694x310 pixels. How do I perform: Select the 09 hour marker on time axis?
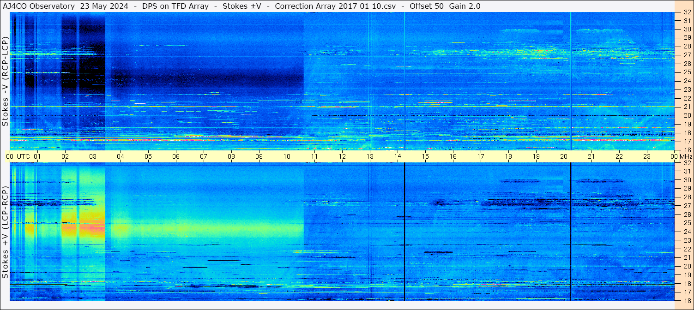259,156
